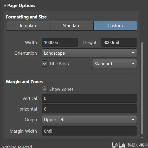148x148 pixels.
Task: Click the Height input field
Action: tap(119, 42)
